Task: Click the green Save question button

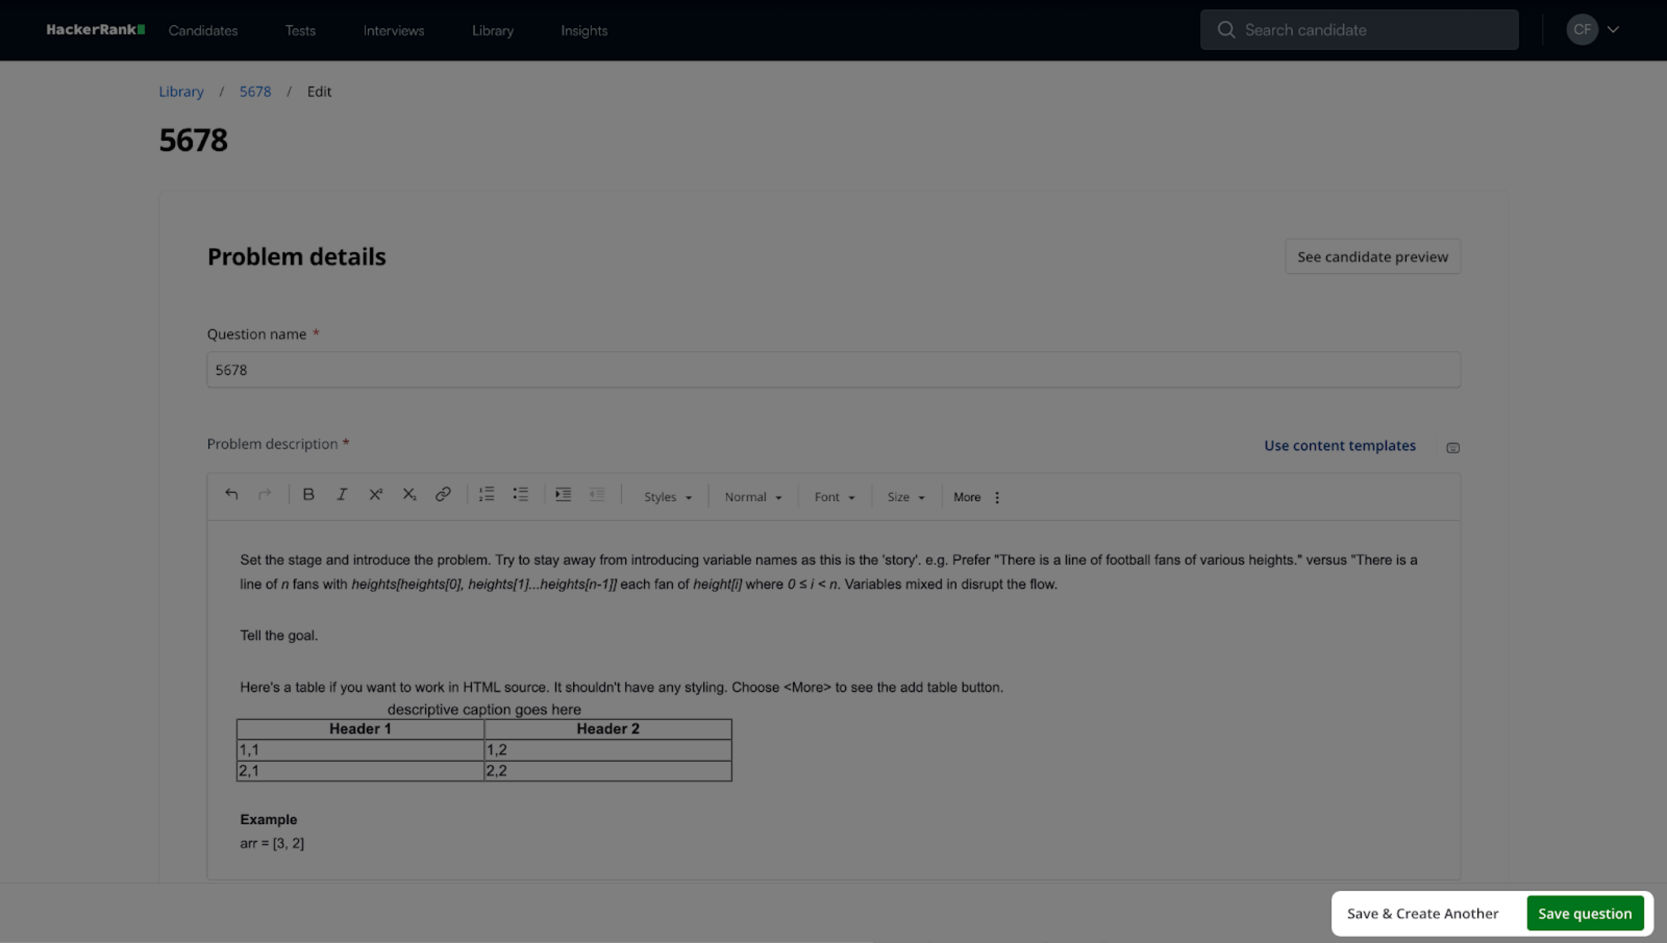Action: (x=1584, y=913)
